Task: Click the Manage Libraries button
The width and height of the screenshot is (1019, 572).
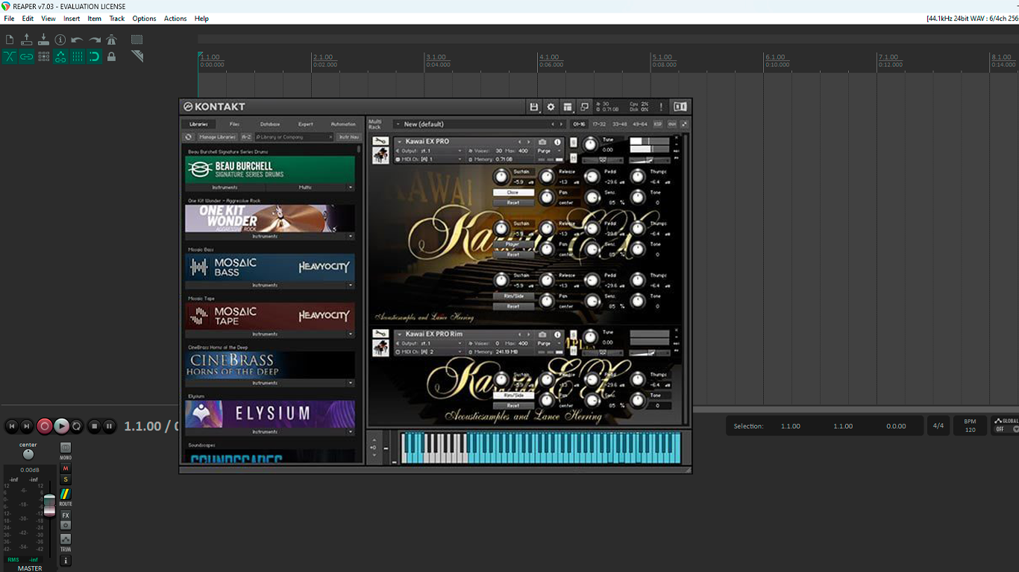Action: (x=217, y=137)
